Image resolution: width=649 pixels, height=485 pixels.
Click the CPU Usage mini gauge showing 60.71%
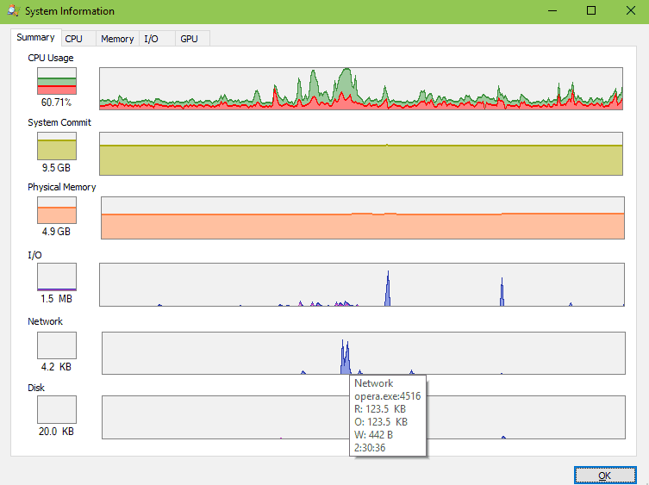[x=57, y=81]
